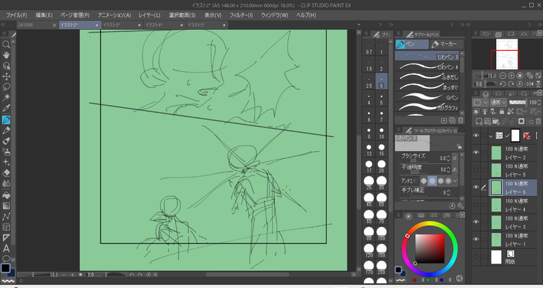Pick a color in the color wheel square

click(x=430, y=249)
